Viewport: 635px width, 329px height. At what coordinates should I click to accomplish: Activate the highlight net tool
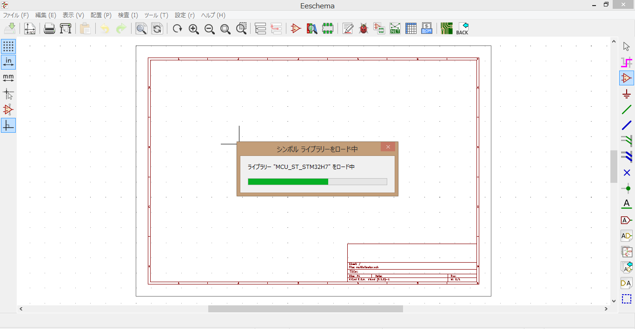pos(627,62)
